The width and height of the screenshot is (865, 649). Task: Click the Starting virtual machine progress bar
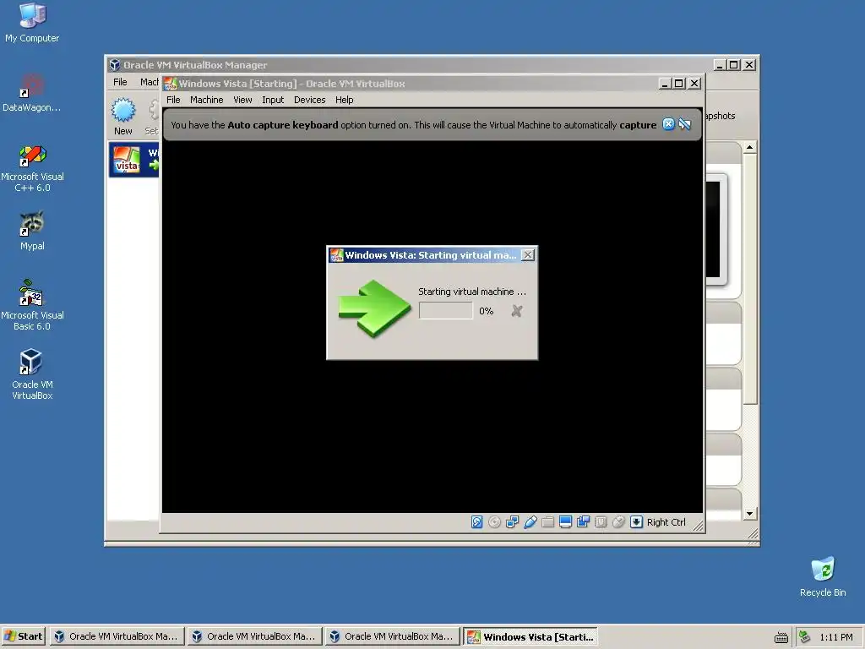(x=446, y=311)
